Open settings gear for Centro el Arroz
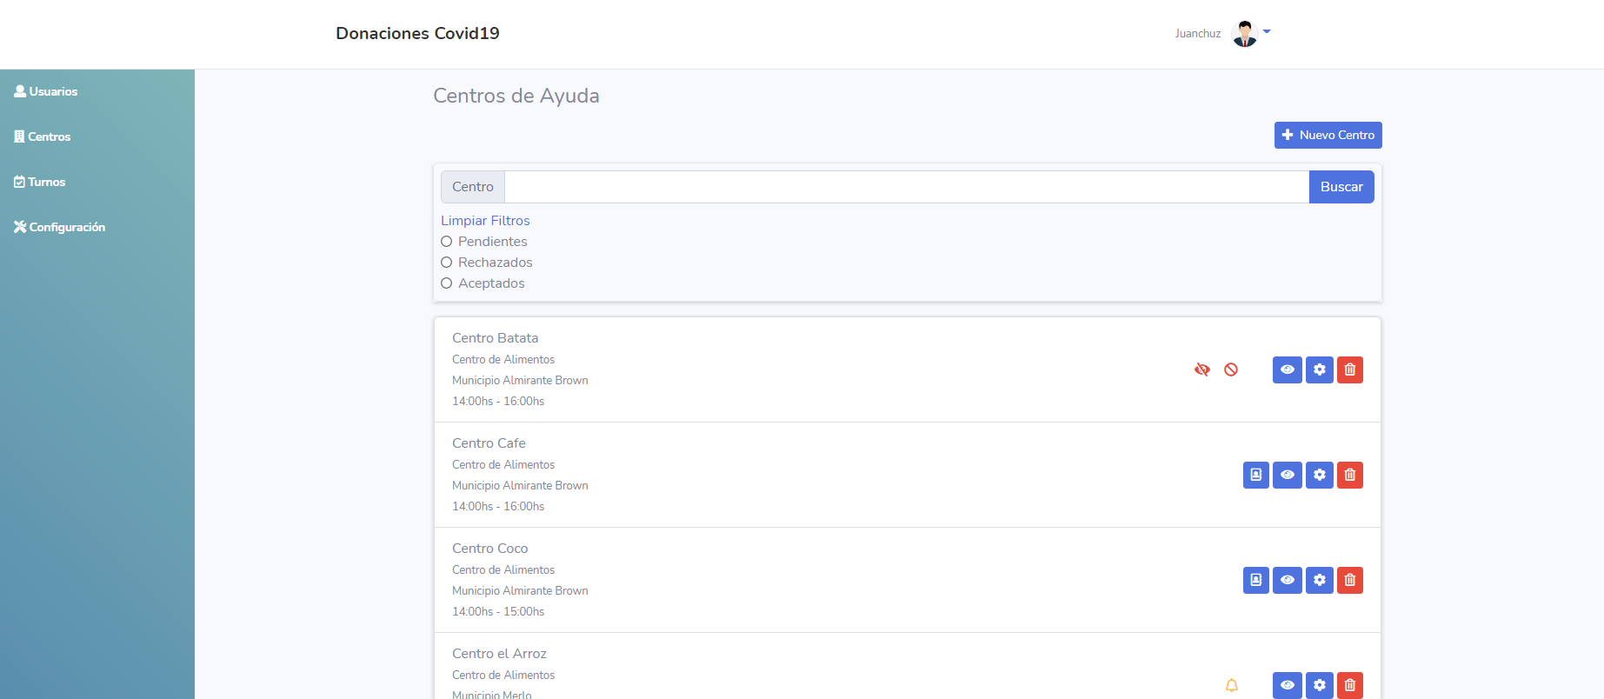1604x699 pixels. (x=1320, y=685)
